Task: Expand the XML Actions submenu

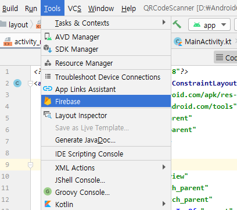Action: coord(106,168)
